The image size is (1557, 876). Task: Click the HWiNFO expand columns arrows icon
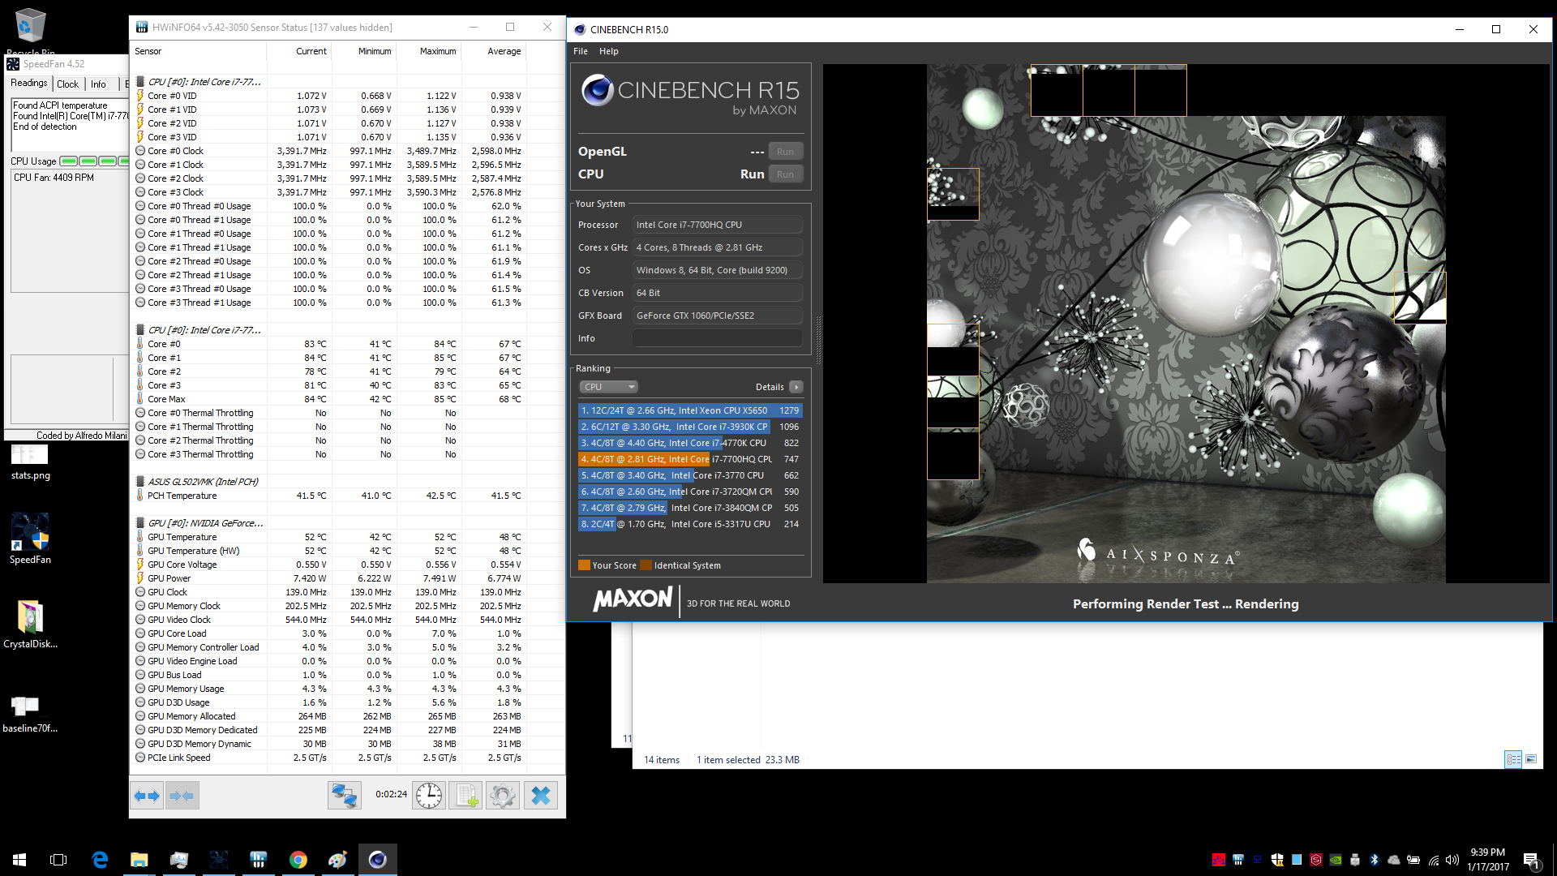pos(148,796)
